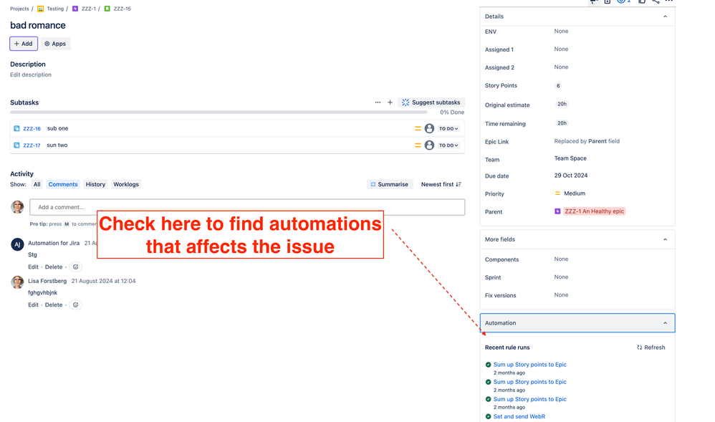Add reaction to the Stg comment
The image size is (715, 422).
(x=76, y=267)
